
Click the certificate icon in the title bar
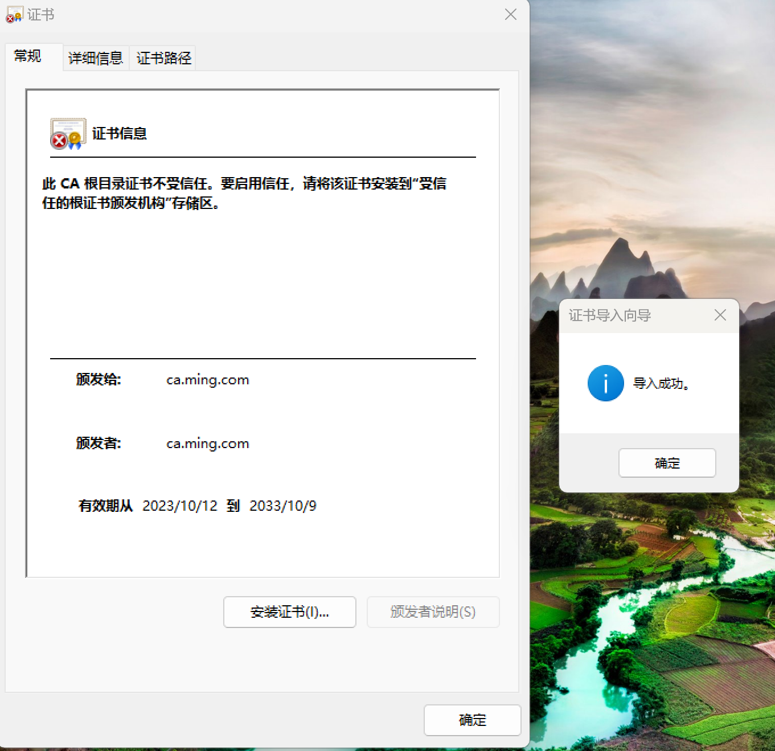pos(14,14)
